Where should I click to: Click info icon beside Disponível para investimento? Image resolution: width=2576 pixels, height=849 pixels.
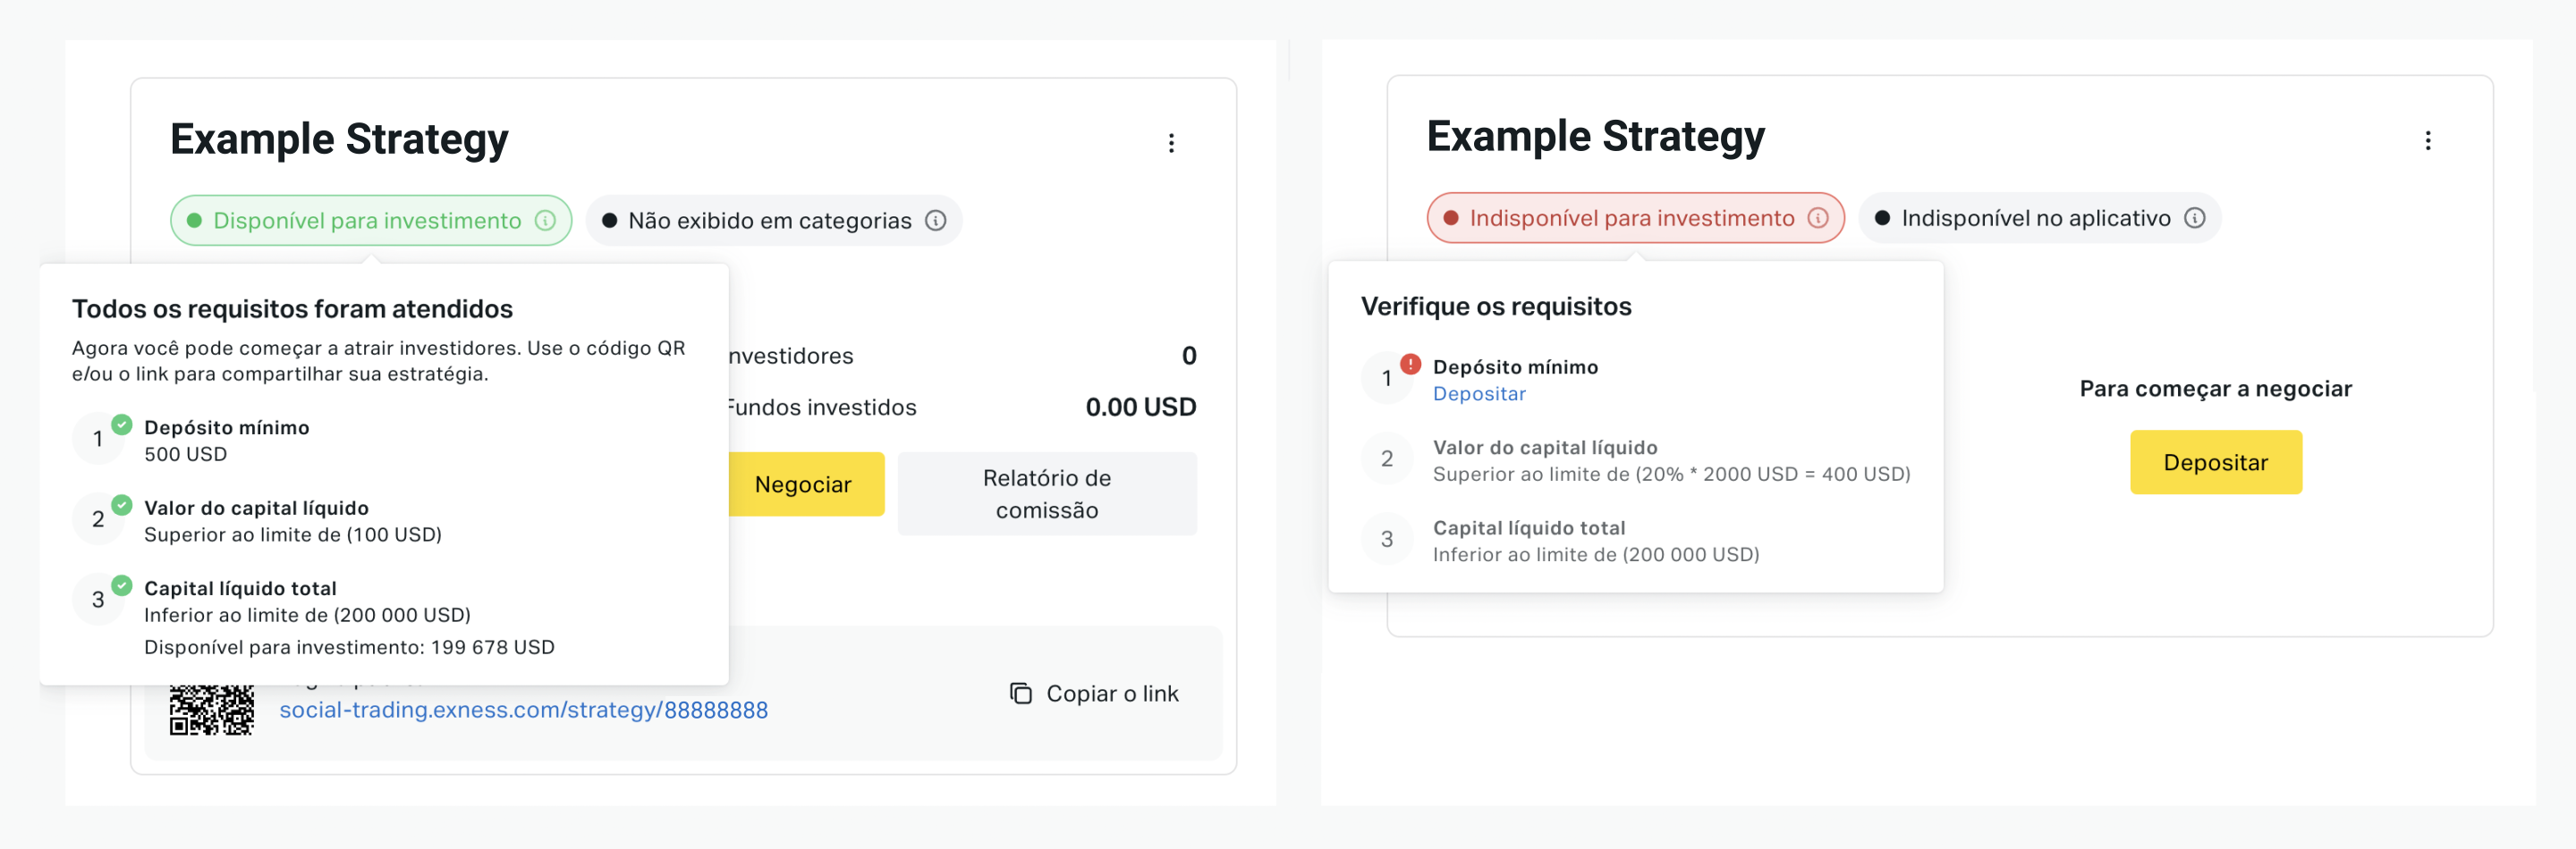tap(545, 221)
